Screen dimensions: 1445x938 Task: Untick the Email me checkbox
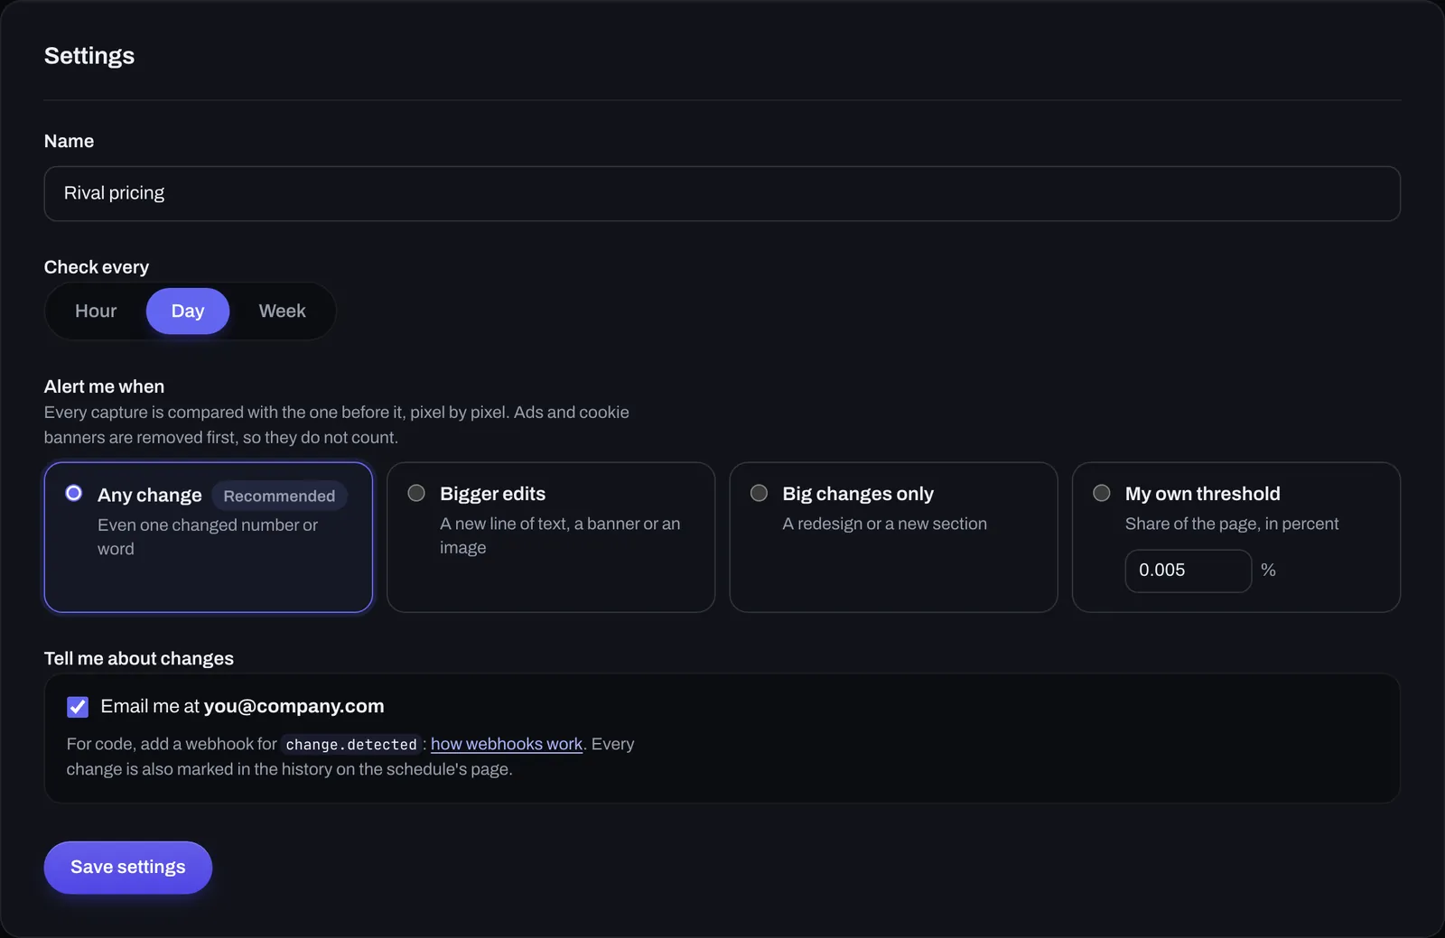pyautogui.click(x=78, y=707)
